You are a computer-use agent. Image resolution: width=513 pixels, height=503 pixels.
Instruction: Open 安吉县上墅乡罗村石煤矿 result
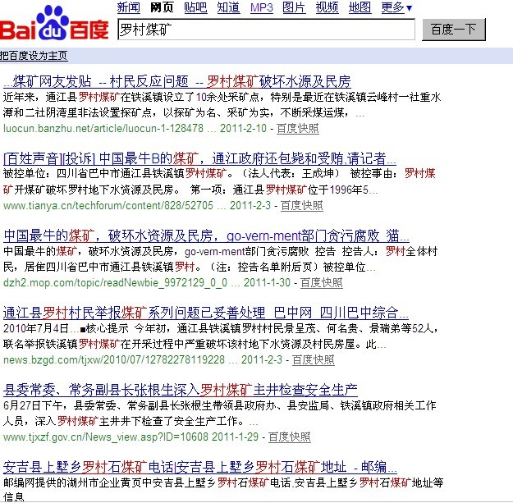(195, 466)
